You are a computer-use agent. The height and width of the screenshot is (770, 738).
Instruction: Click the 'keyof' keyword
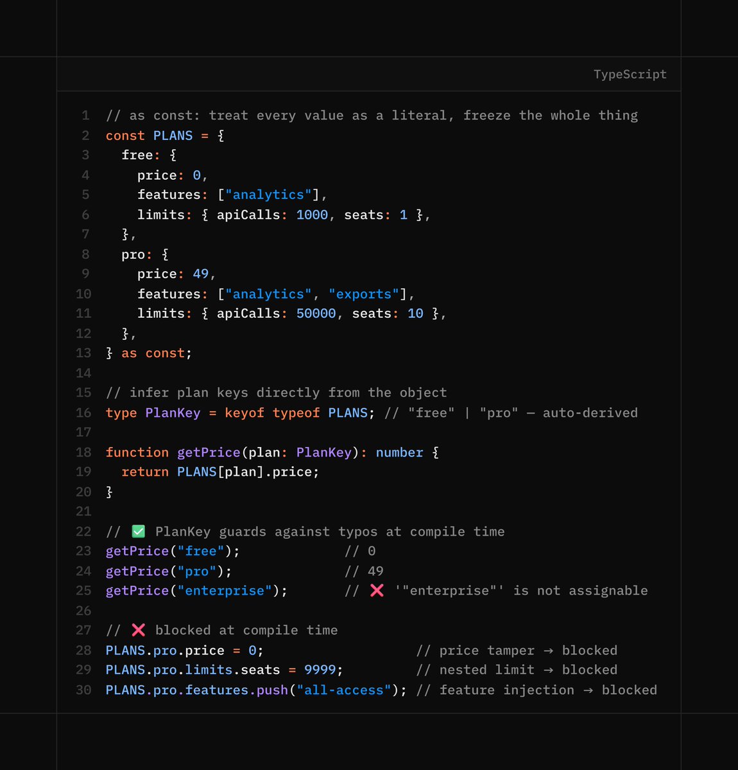coord(245,413)
